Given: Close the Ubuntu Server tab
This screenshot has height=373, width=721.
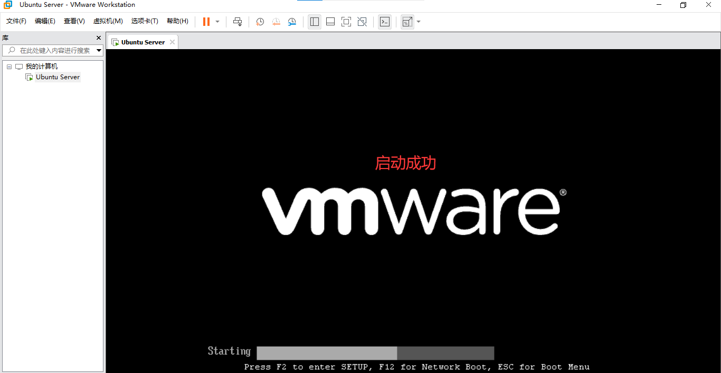Looking at the screenshot, I should pos(172,42).
